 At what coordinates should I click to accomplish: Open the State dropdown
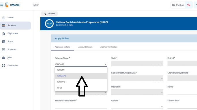[137, 63]
